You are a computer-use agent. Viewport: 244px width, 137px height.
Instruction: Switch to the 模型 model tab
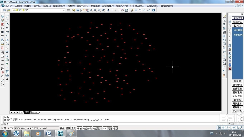coord(27,112)
